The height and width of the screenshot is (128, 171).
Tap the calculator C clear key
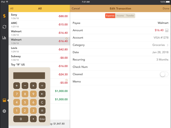click(42, 102)
